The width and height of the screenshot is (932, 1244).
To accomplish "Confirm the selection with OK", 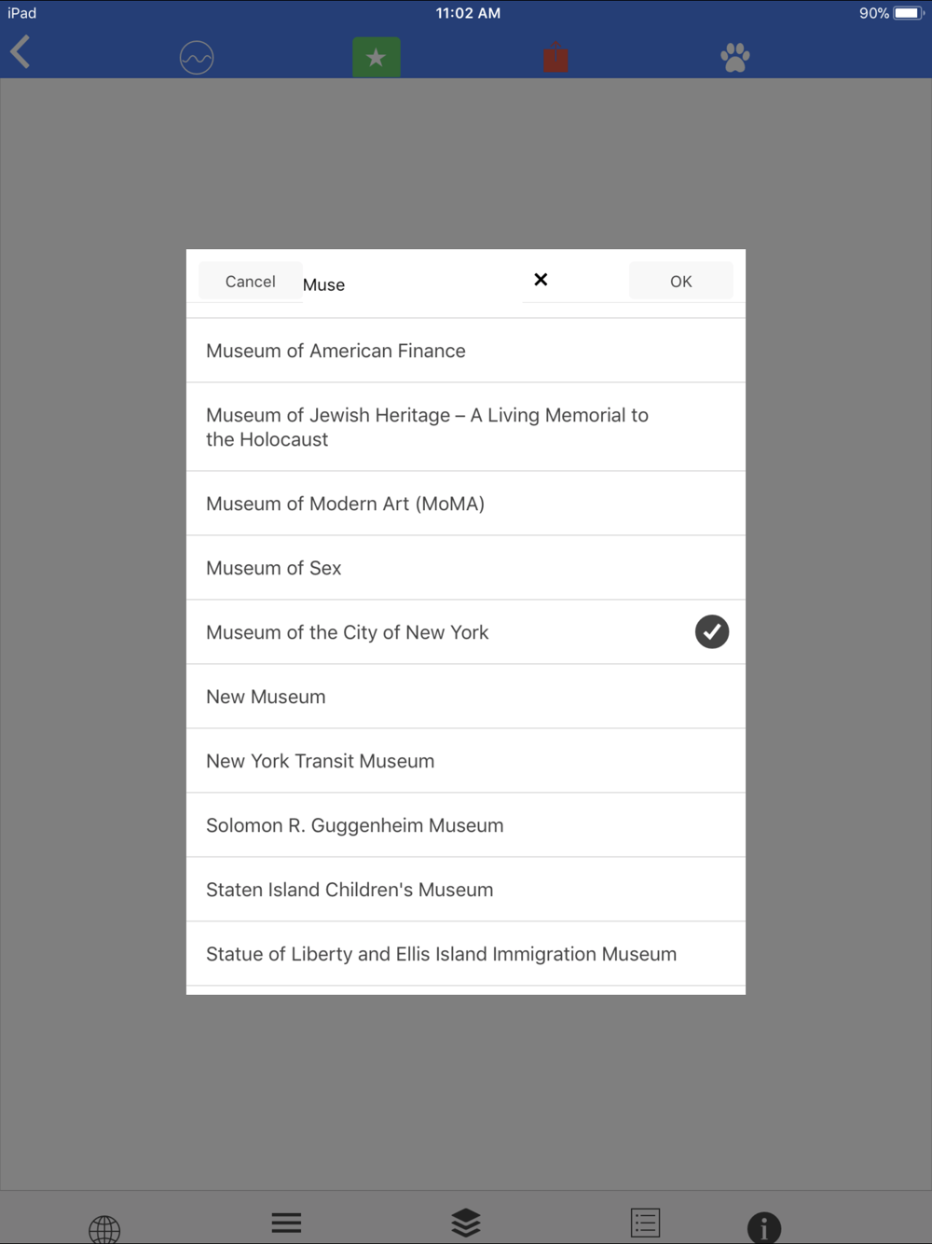I will [x=681, y=281].
